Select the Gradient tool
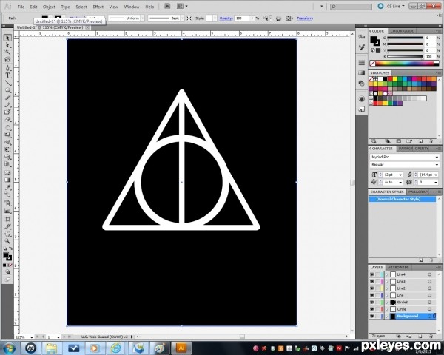The width and height of the screenshot is (444, 355). (7, 180)
